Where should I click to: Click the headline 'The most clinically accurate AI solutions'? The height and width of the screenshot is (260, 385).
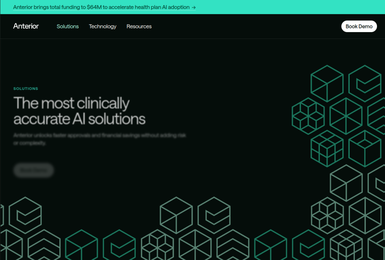tap(79, 111)
